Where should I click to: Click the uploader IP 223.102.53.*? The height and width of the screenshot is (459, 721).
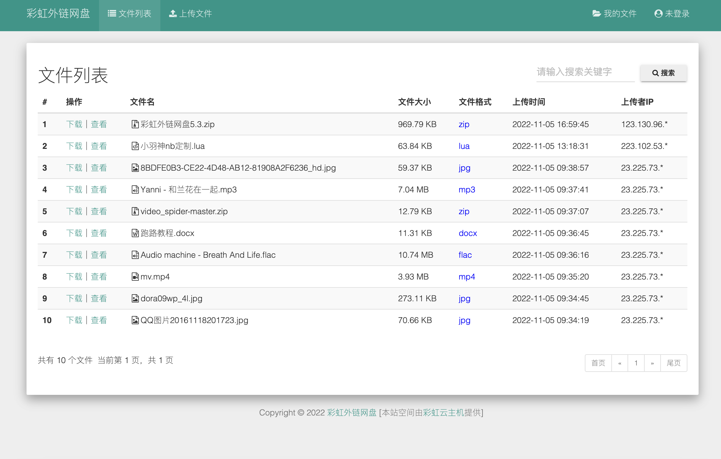[644, 146]
